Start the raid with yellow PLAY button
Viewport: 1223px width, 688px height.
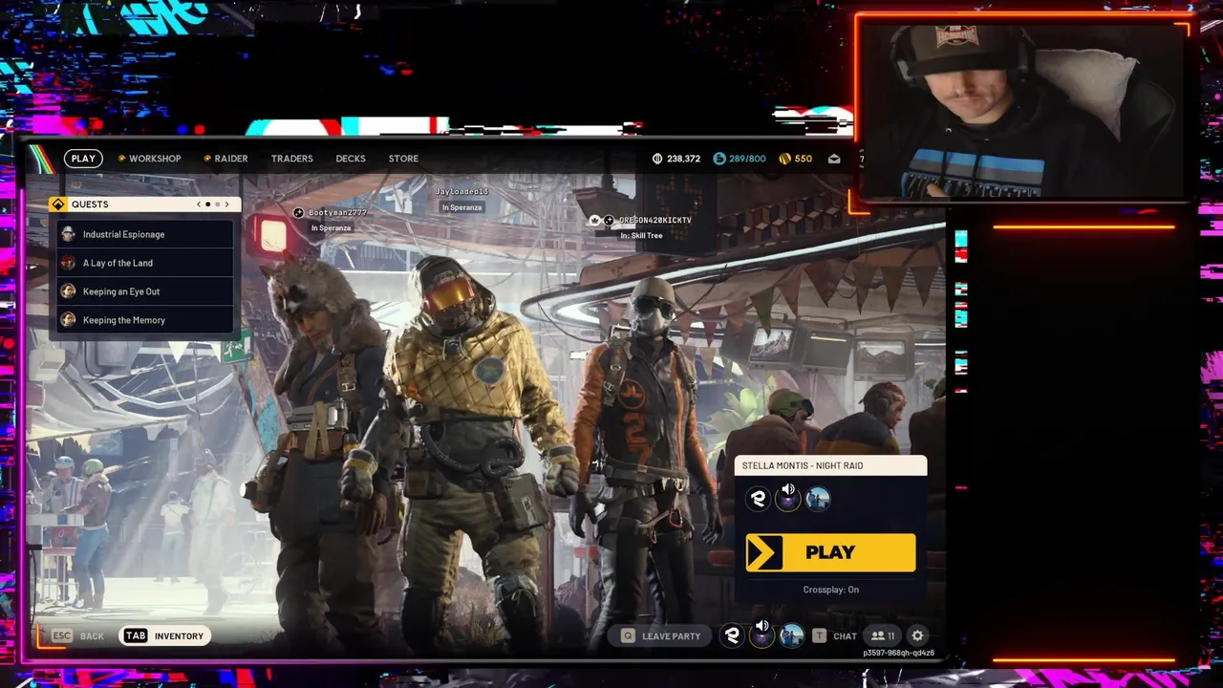830,553
